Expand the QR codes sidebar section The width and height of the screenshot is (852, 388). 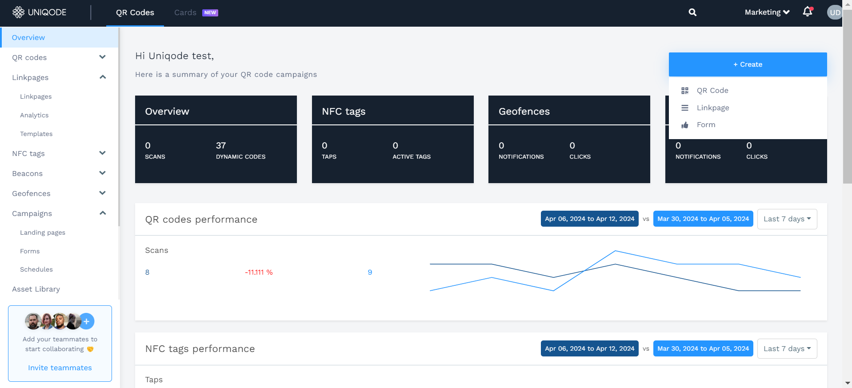coord(103,57)
